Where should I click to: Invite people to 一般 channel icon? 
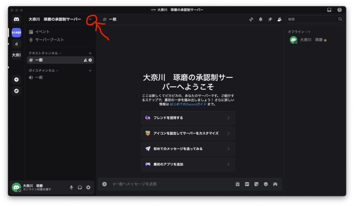[x=85, y=60]
